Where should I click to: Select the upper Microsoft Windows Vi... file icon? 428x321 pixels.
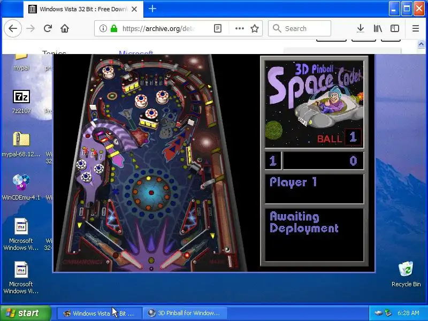coord(21,234)
